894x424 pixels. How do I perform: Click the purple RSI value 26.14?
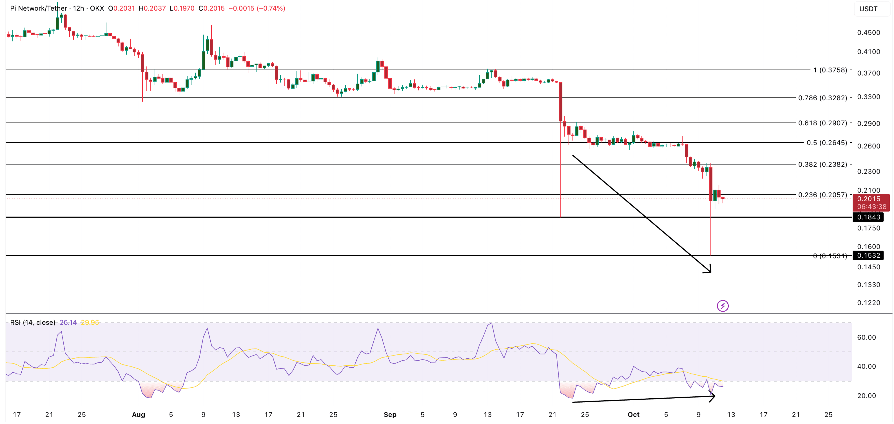68,323
